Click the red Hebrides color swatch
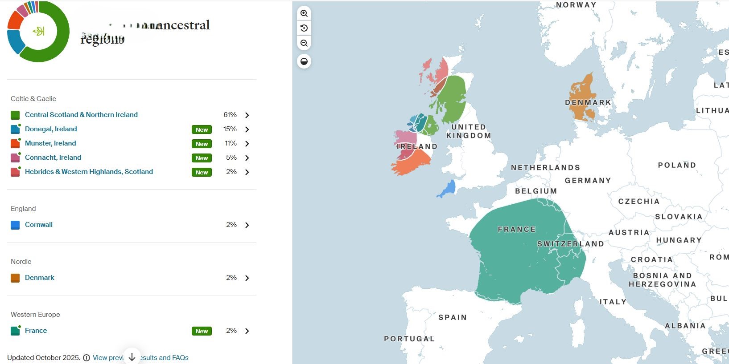 pyautogui.click(x=15, y=172)
